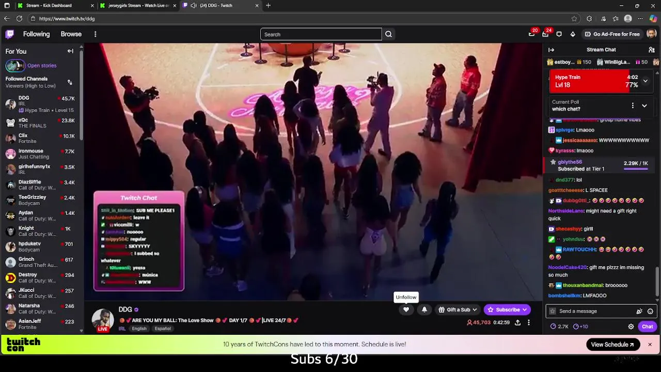Click the magnifier search button
Image resolution: width=661 pixels, height=372 pixels.
[388, 35]
